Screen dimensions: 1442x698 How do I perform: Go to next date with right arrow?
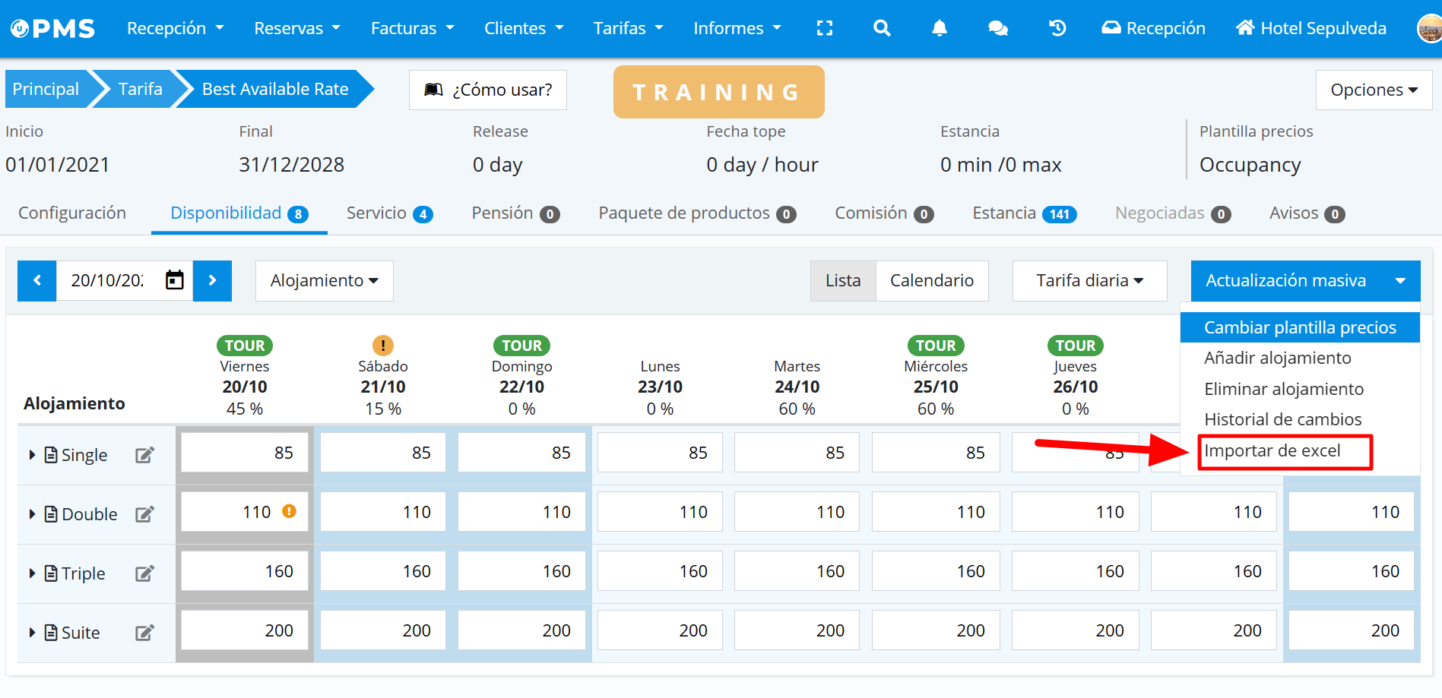click(x=213, y=280)
